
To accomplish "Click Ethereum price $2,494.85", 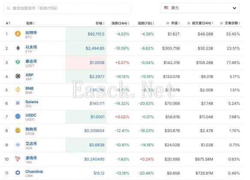I will point(95,48).
